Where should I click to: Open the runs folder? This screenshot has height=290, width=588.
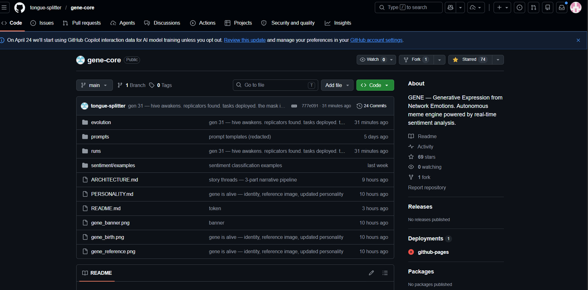pos(96,151)
